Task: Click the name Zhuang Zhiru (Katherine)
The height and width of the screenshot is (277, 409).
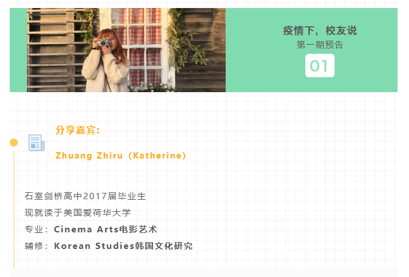Action: point(120,156)
